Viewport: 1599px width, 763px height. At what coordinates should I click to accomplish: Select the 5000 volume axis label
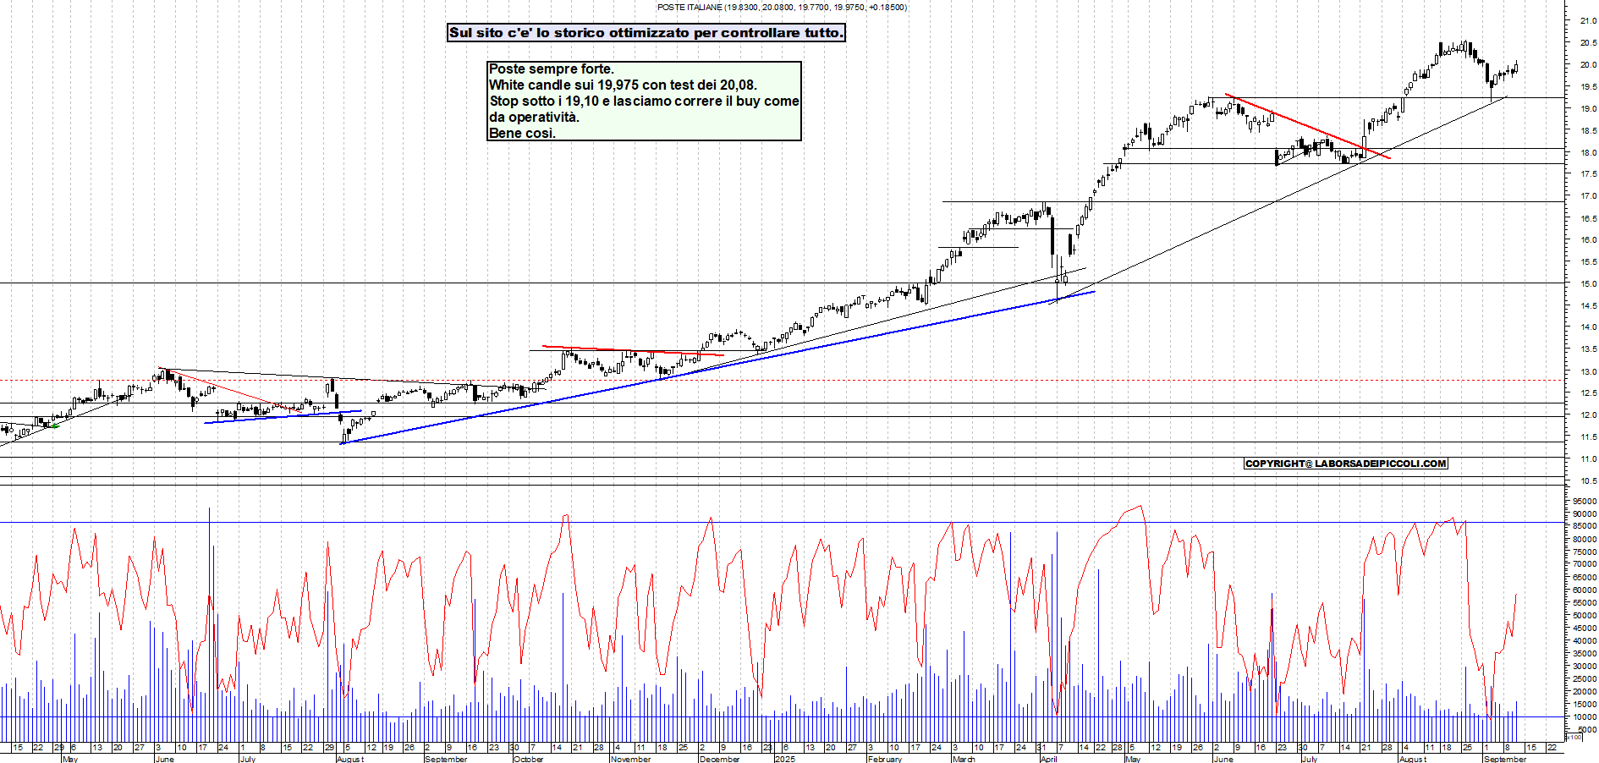coord(1586,730)
